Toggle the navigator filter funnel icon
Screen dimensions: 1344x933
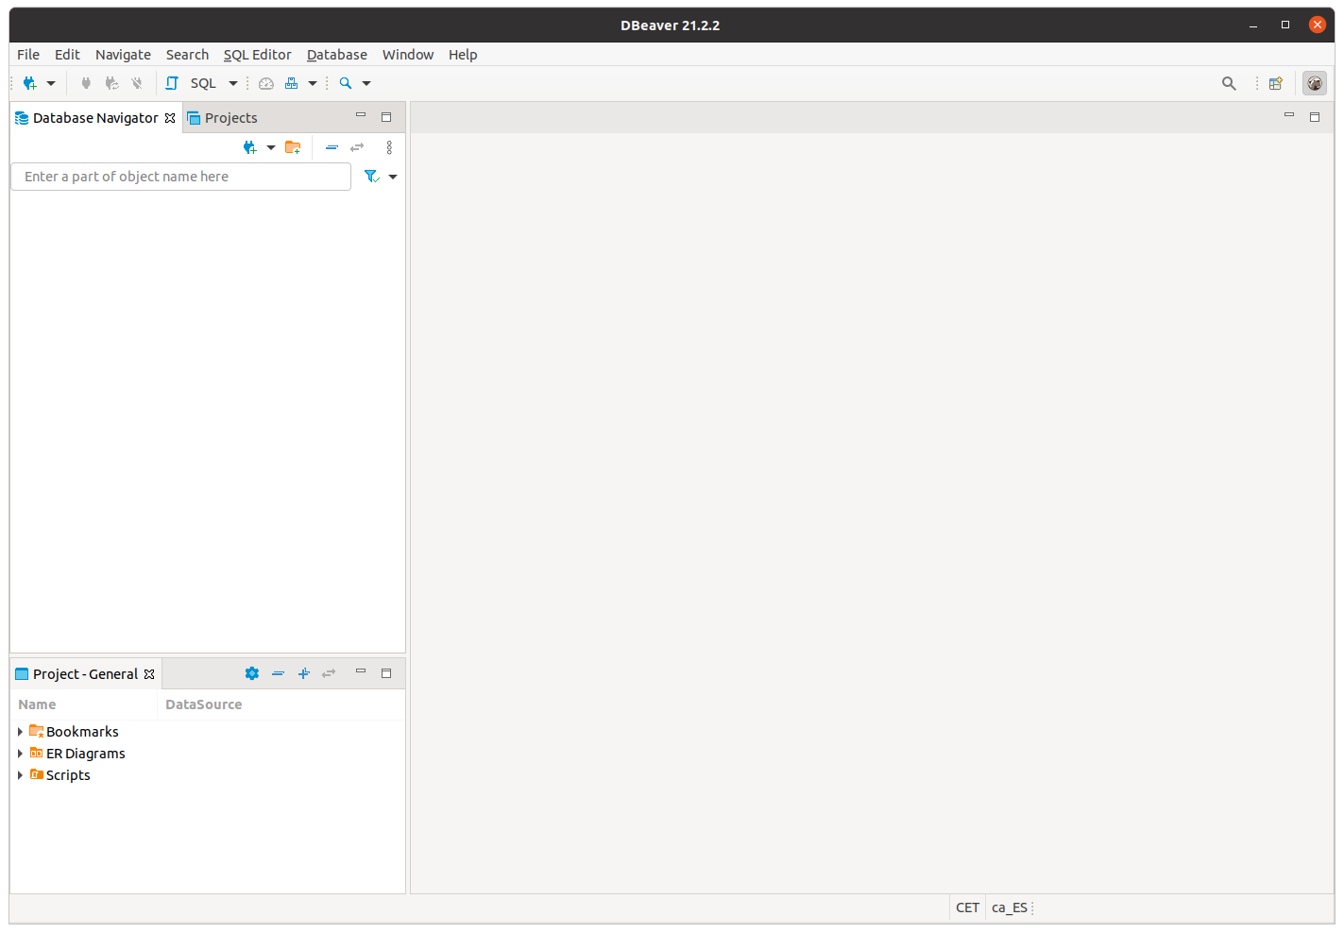[371, 177]
